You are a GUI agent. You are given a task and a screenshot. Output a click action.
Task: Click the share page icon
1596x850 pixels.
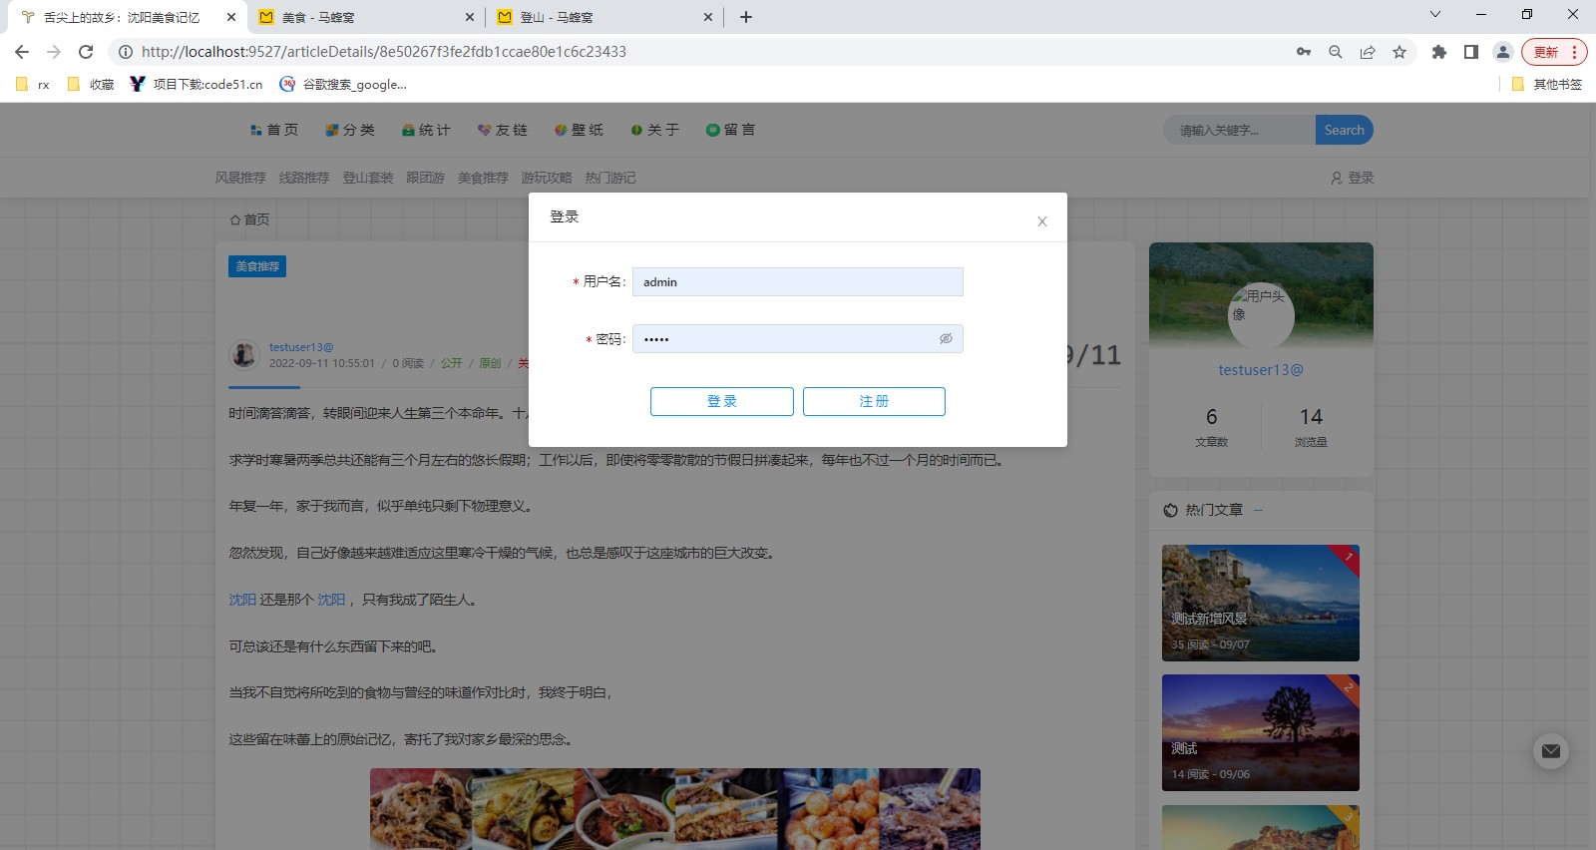(1368, 52)
